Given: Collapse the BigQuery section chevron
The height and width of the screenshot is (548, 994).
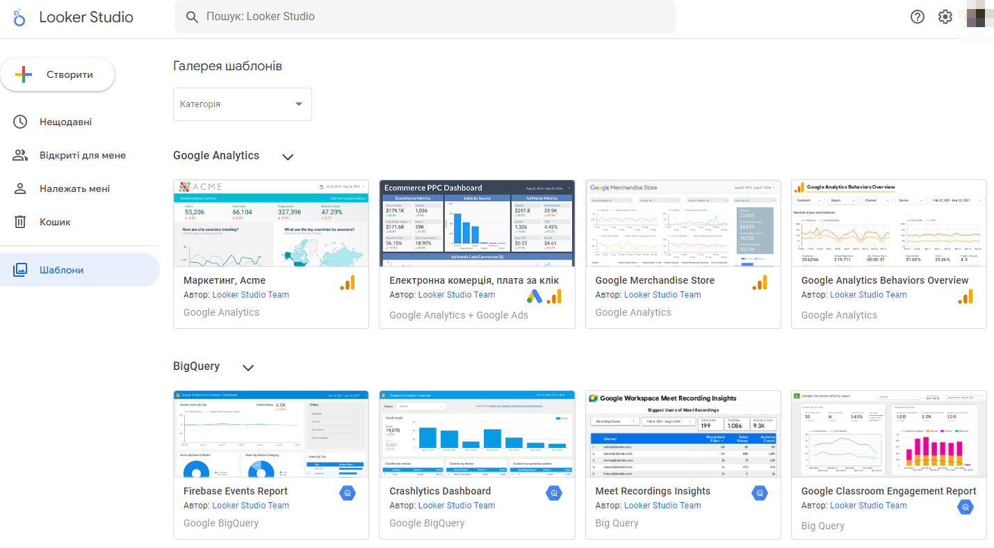Looking at the screenshot, I should coord(248,367).
